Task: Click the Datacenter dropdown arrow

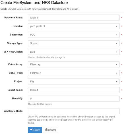Action: point(117,35)
